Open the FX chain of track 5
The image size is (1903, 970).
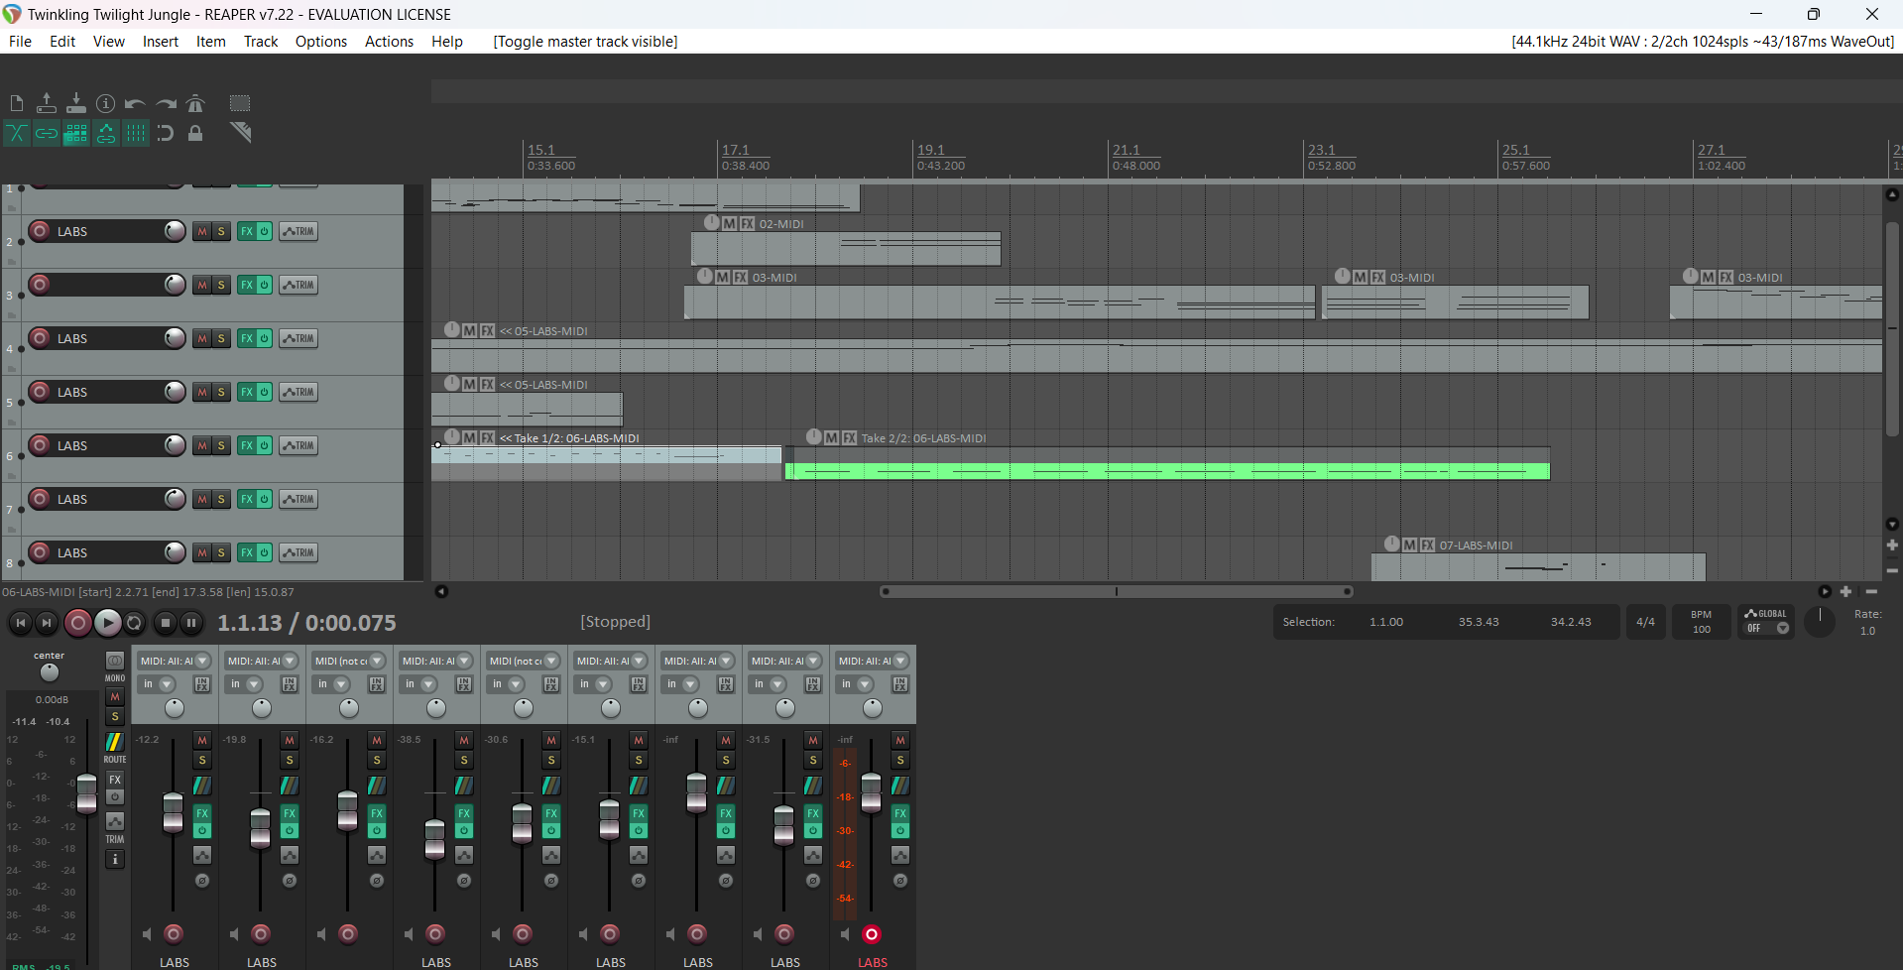coord(247,392)
